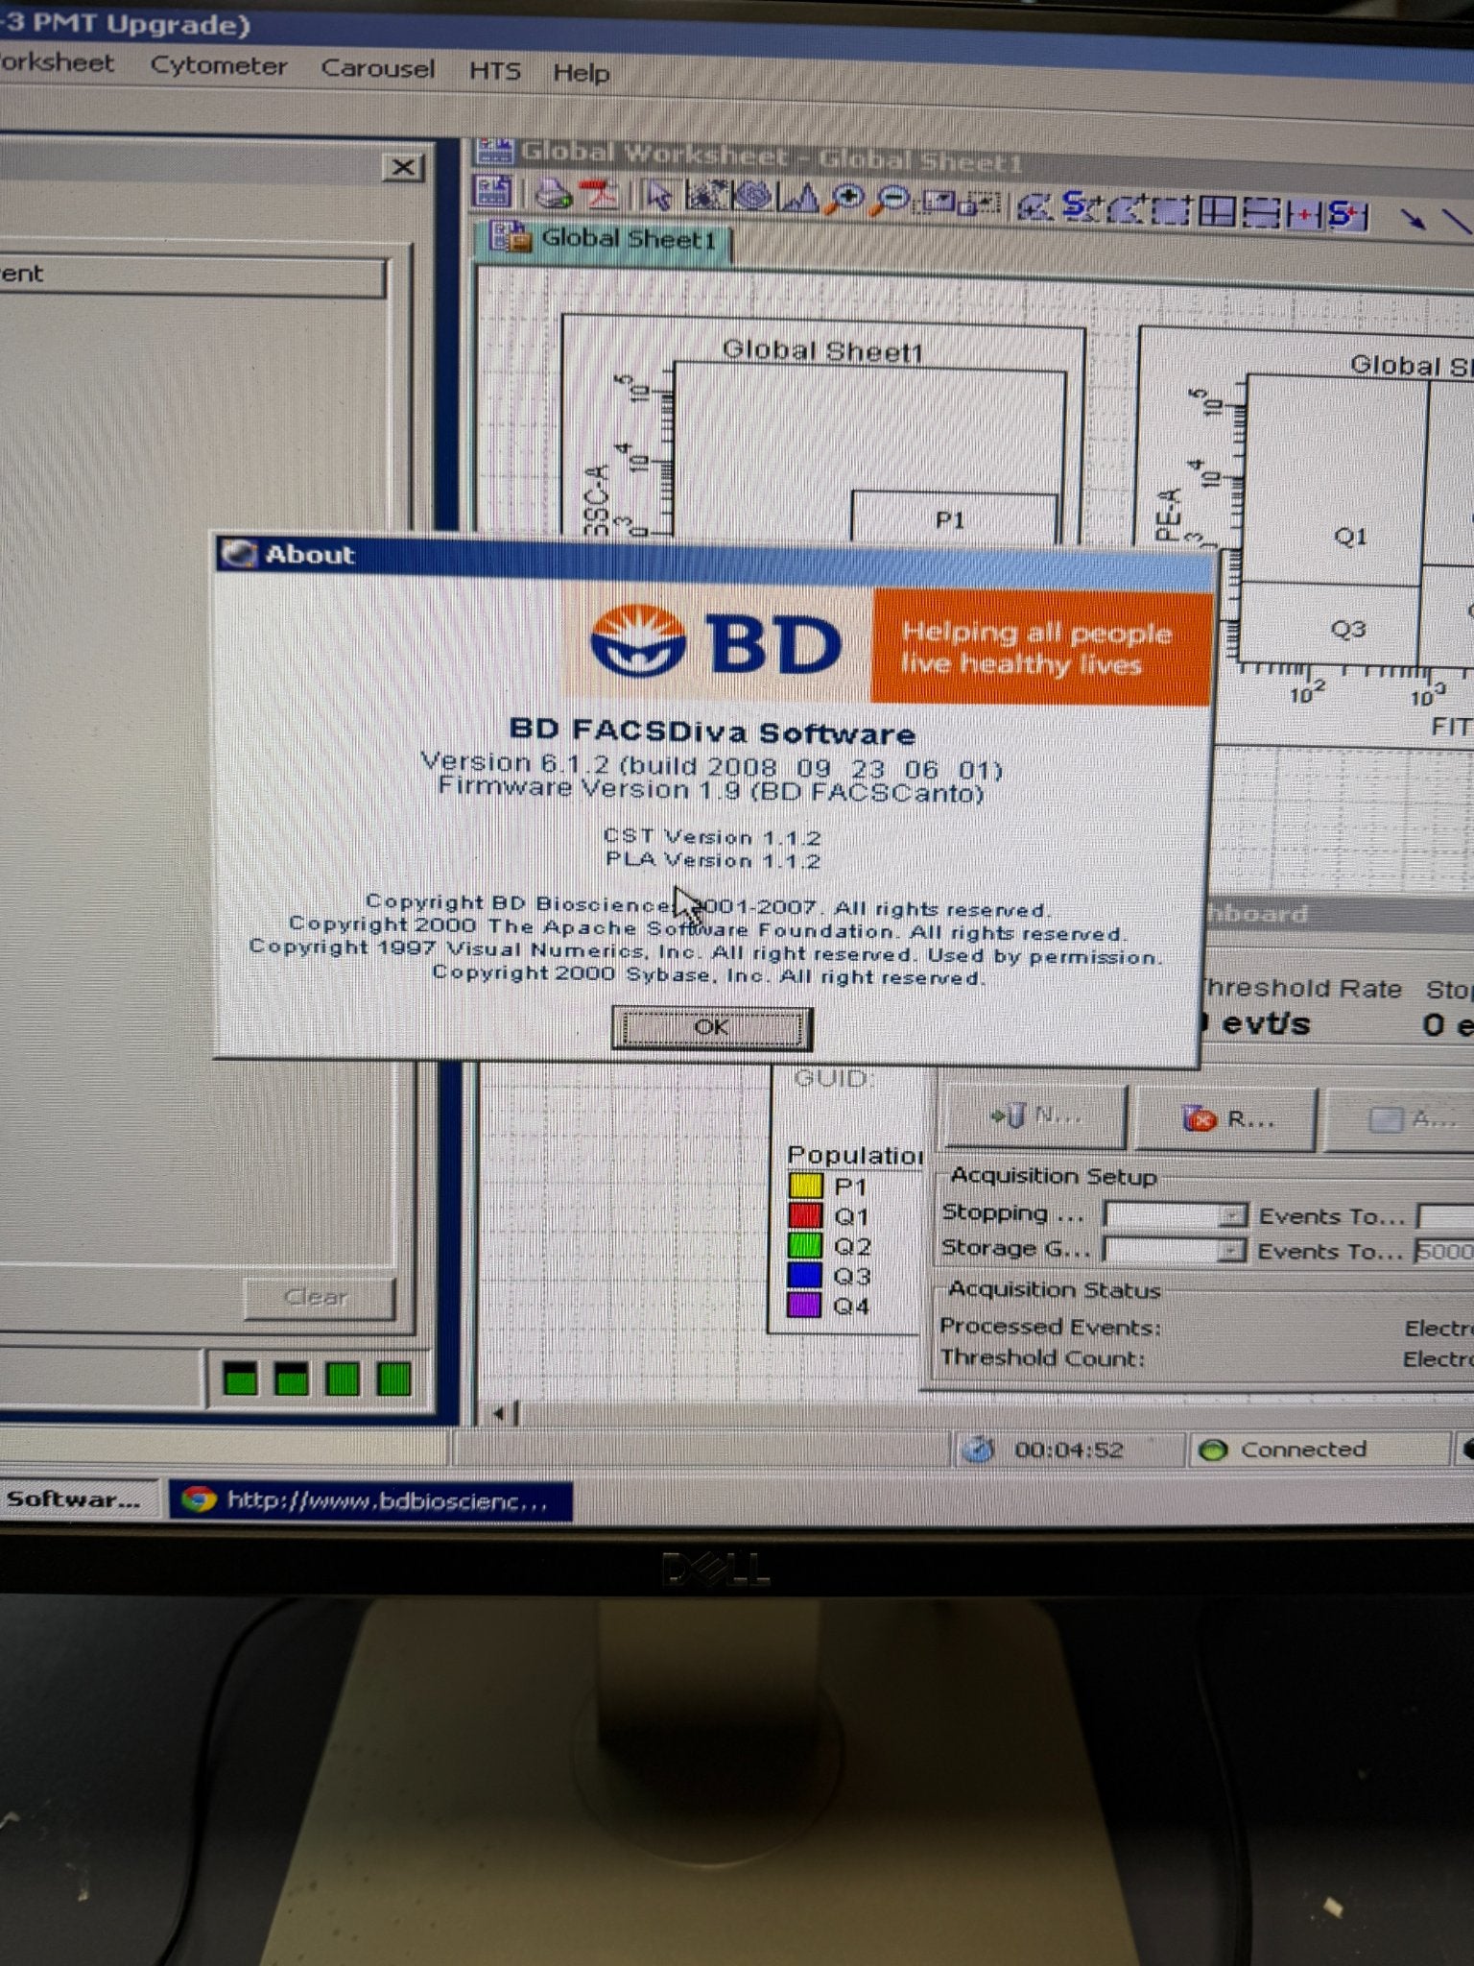The image size is (1474, 1966).
Task: Select the Dot Plot tool
Action: 707,196
